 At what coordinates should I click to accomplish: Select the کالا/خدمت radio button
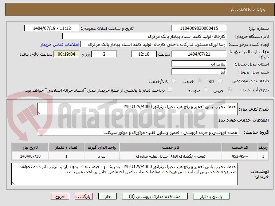pos(173,81)
